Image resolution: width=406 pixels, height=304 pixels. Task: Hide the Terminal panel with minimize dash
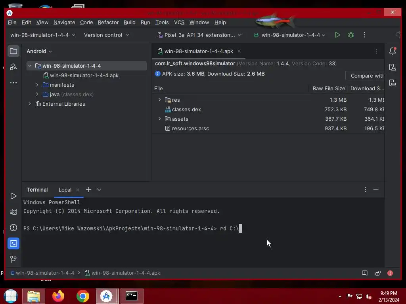click(376, 190)
